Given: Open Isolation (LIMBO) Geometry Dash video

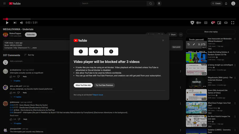Looking at the screenshot, I should 196,131.
